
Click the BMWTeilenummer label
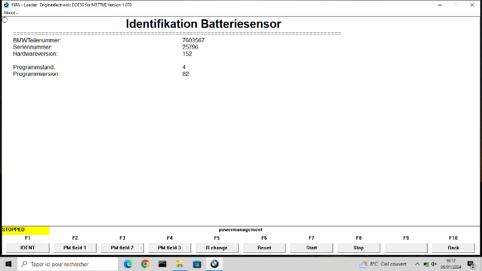(x=37, y=40)
